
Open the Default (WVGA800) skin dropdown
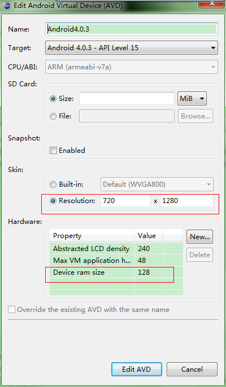pyautogui.click(x=157, y=184)
